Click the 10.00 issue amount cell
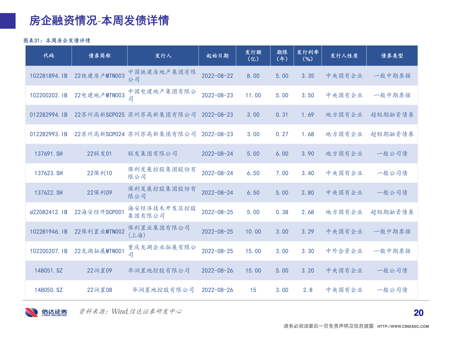451x338 pixels. pos(253,232)
